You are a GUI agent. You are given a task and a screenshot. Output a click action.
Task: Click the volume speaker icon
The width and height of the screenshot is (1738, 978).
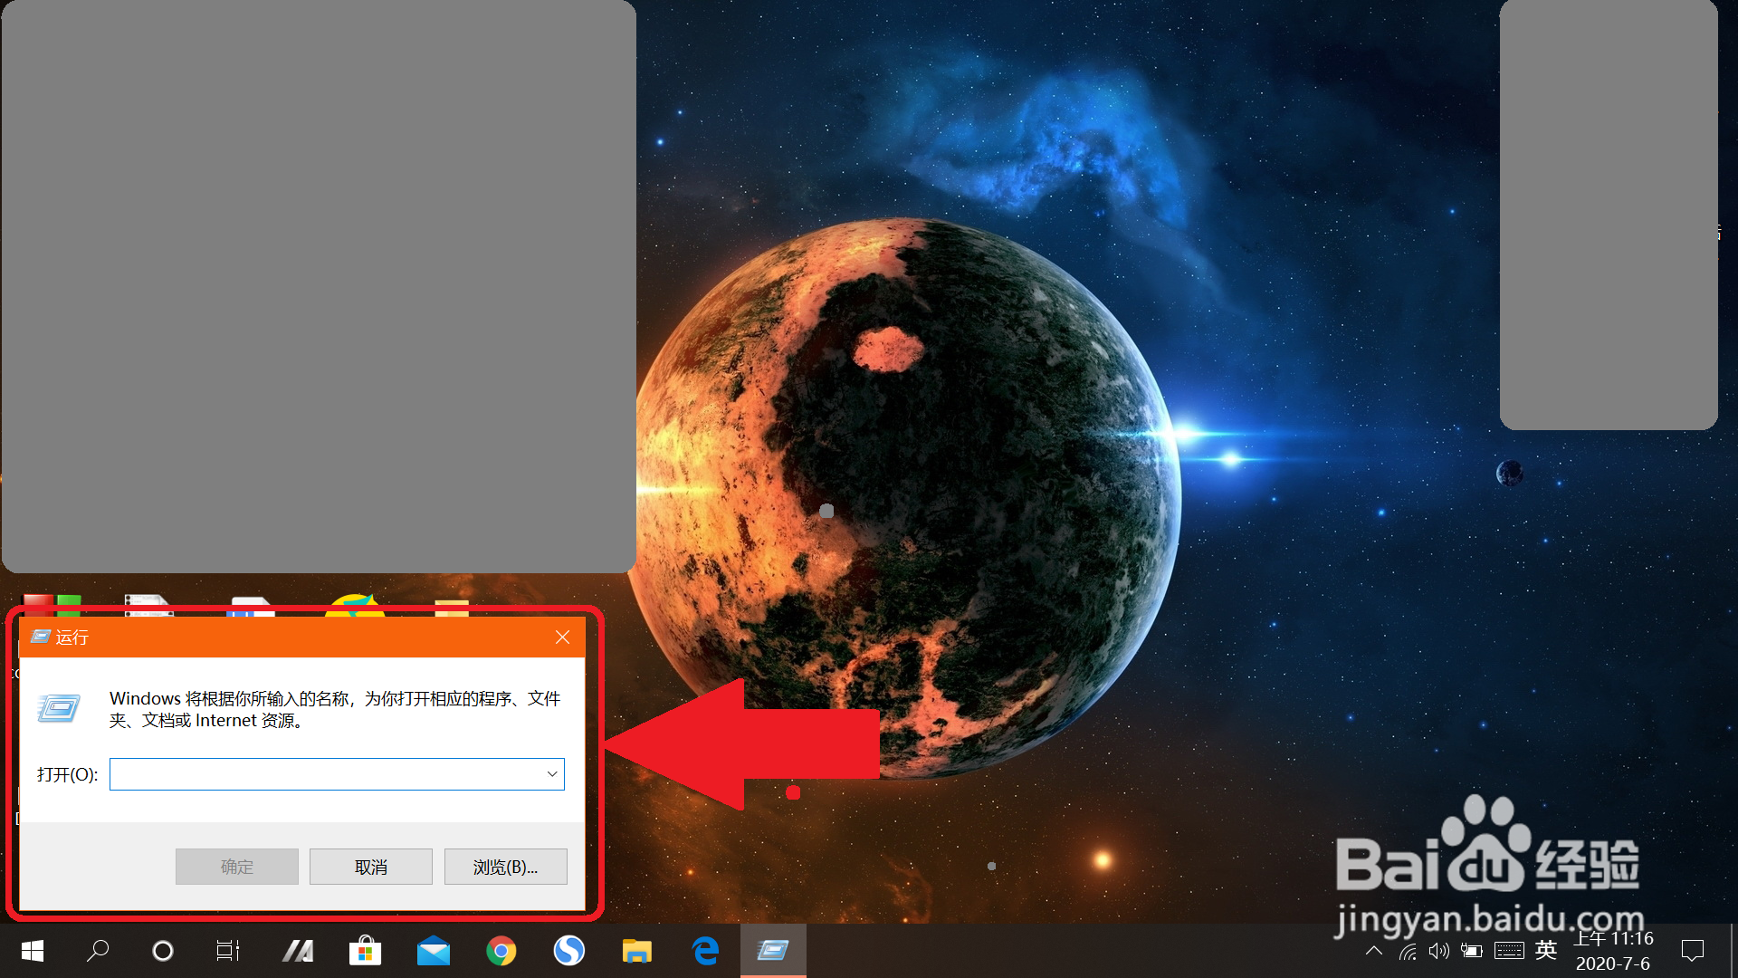coord(1439,951)
